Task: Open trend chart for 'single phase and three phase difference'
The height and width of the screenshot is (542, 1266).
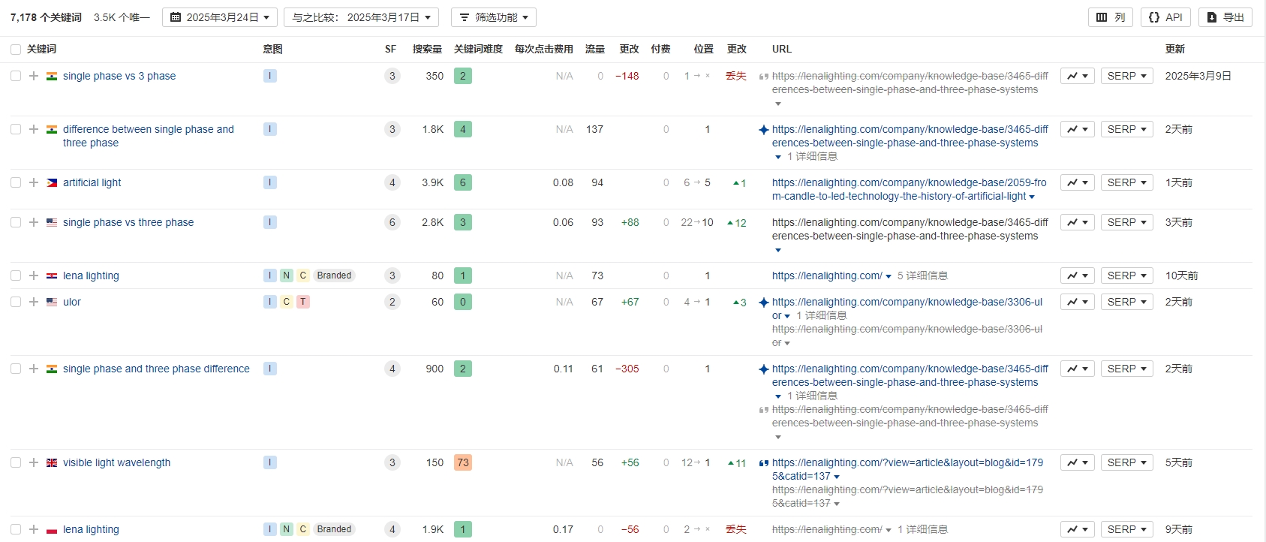Action: (x=1078, y=369)
